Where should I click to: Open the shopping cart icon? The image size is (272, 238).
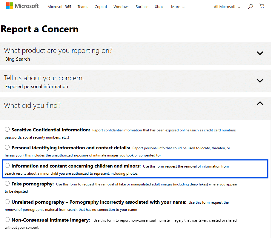pyautogui.click(x=262, y=6)
